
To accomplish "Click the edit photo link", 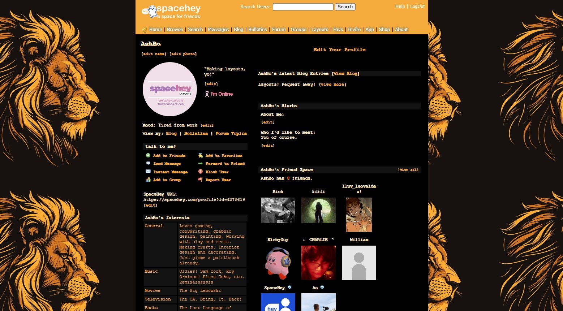I will [183, 54].
